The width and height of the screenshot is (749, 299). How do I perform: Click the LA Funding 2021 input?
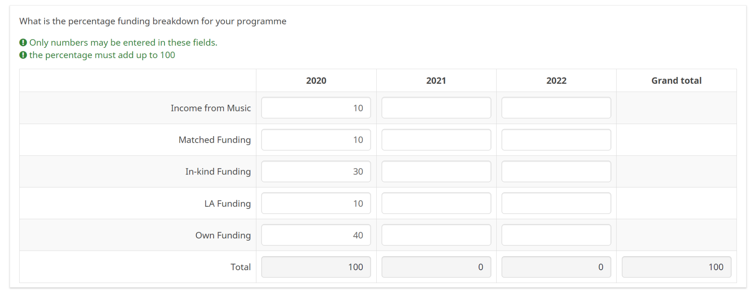(x=436, y=203)
